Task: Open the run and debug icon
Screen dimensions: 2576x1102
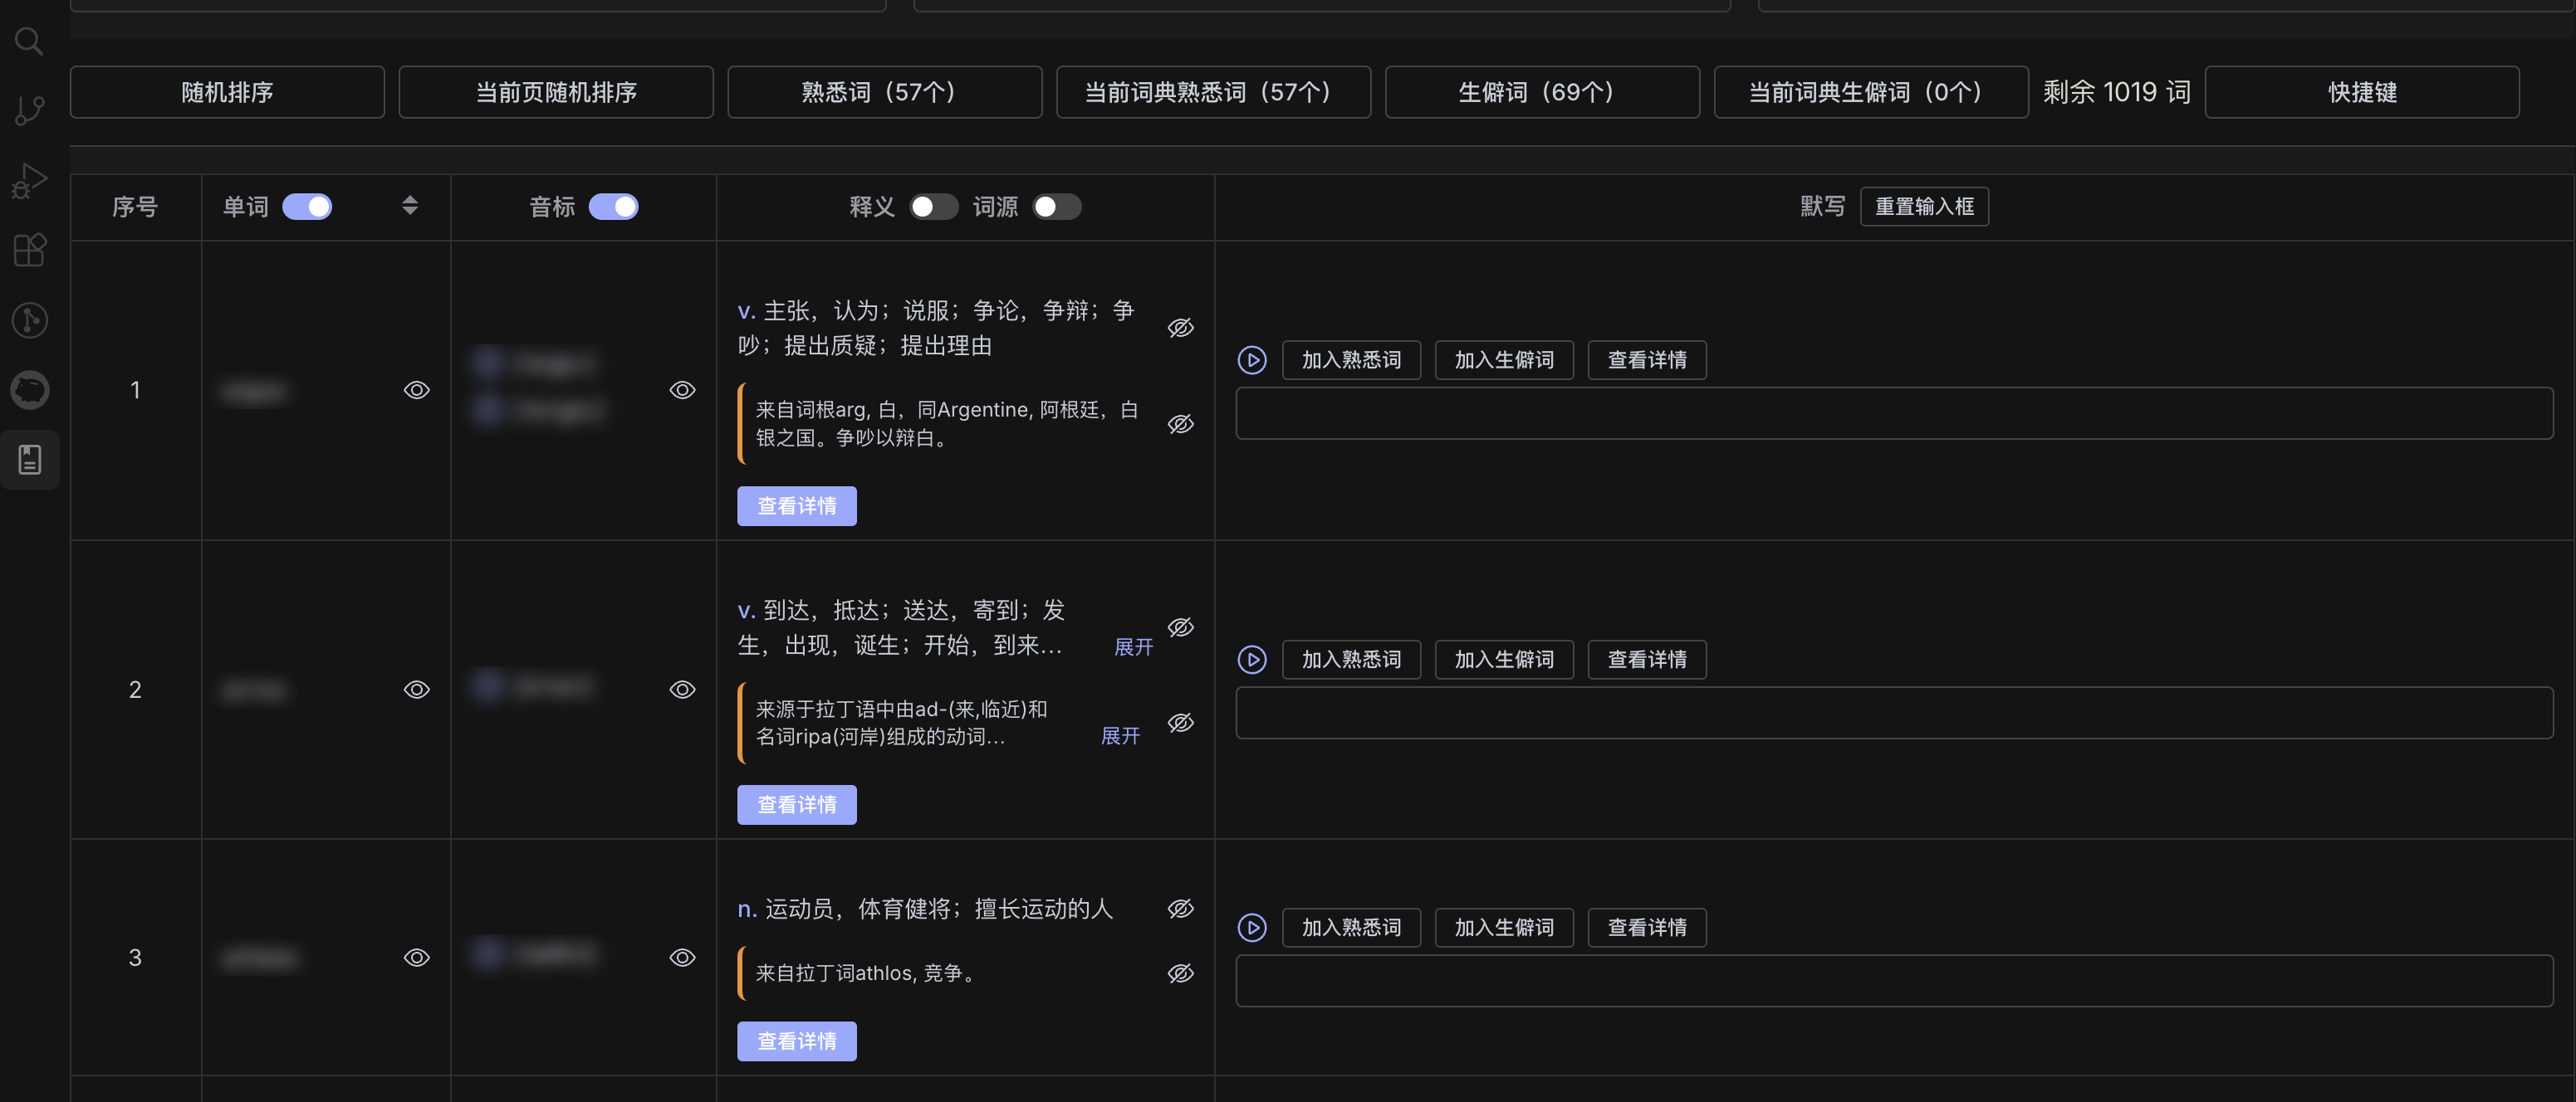Action: click(29, 180)
